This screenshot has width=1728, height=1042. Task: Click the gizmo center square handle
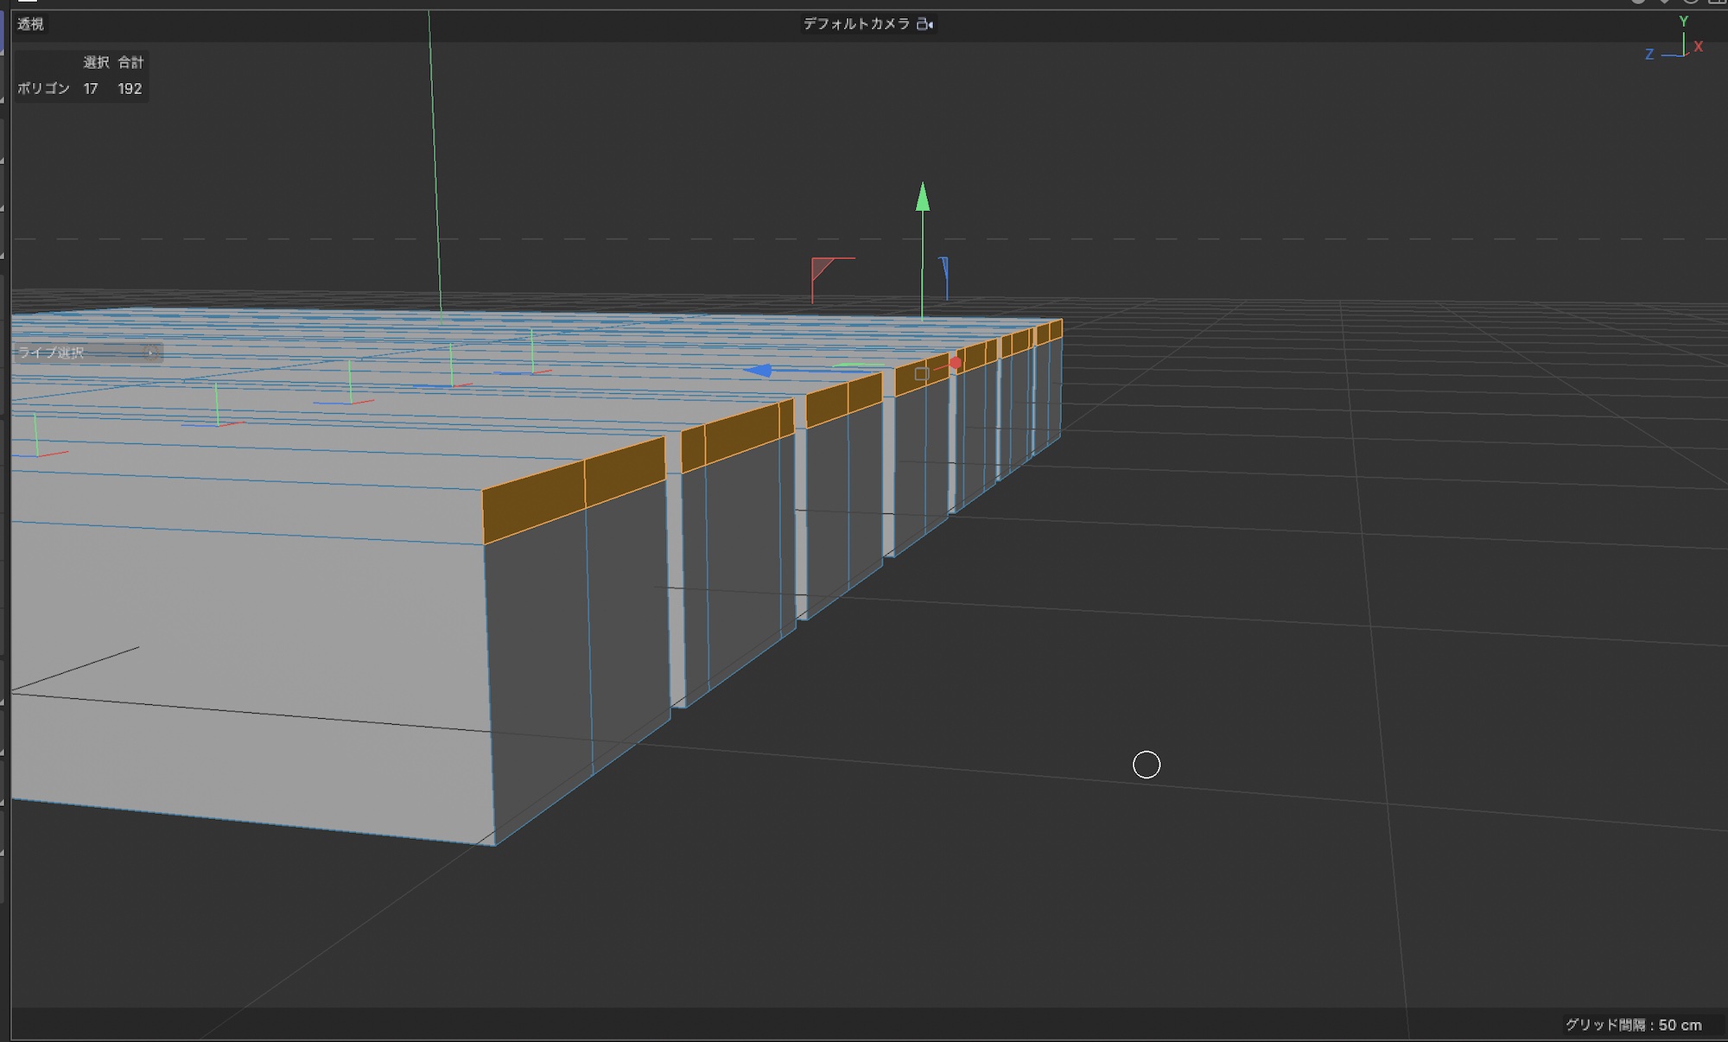[x=922, y=374]
